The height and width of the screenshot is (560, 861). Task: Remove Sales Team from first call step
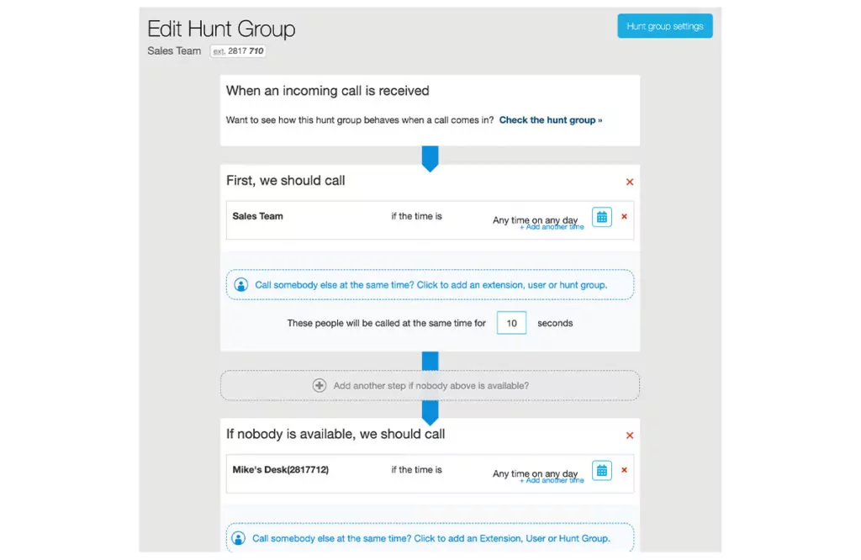click(x=625, y=216)
